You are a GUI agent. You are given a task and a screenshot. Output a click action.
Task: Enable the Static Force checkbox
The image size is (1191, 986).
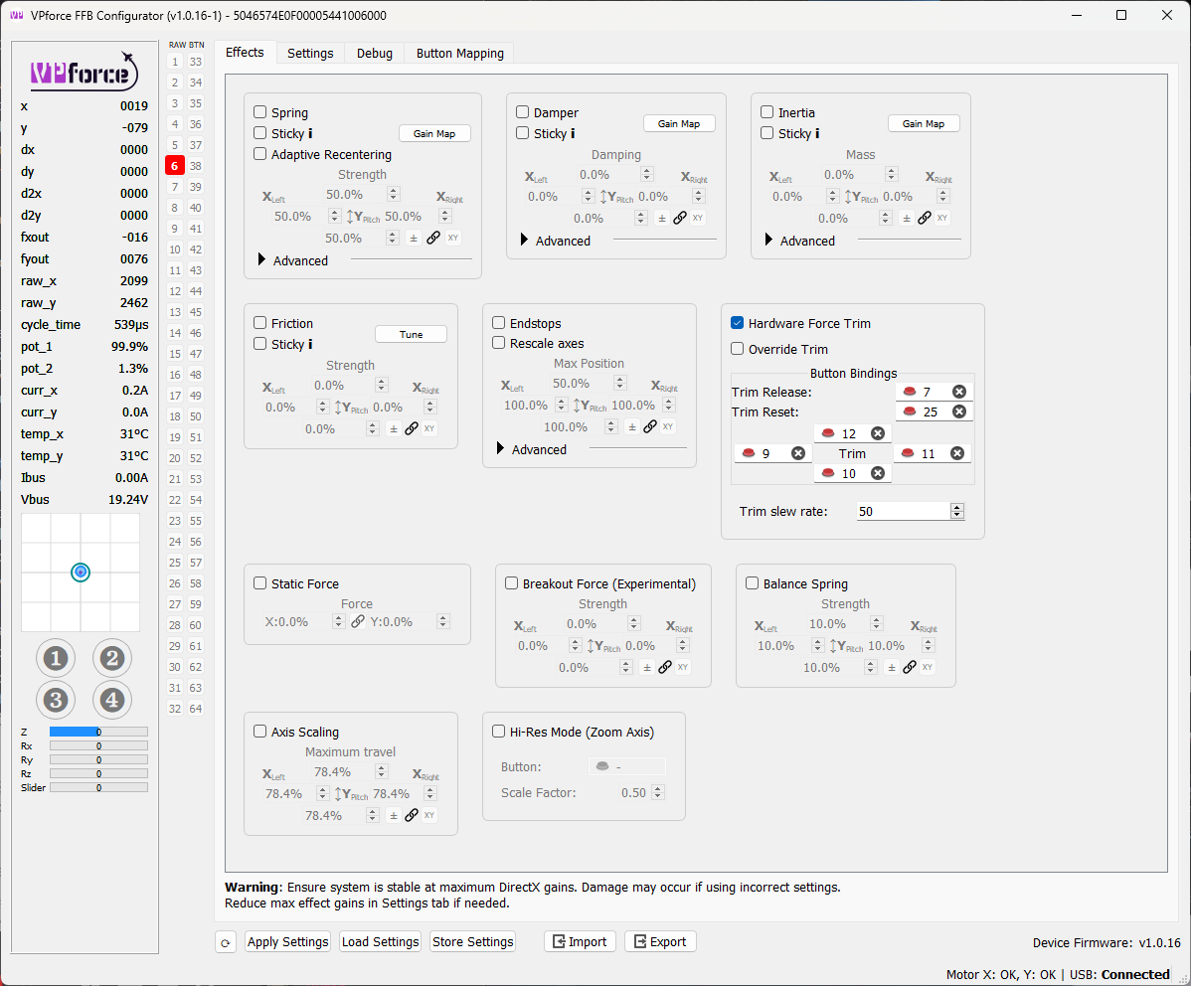click(x=259, y=583)
